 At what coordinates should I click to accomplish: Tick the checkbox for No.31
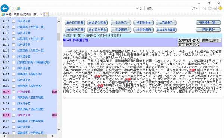[x=13, y=115]
